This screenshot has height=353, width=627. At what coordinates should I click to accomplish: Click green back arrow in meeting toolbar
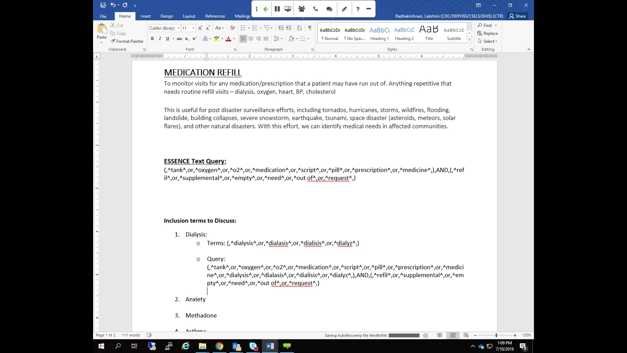[266, 9]
